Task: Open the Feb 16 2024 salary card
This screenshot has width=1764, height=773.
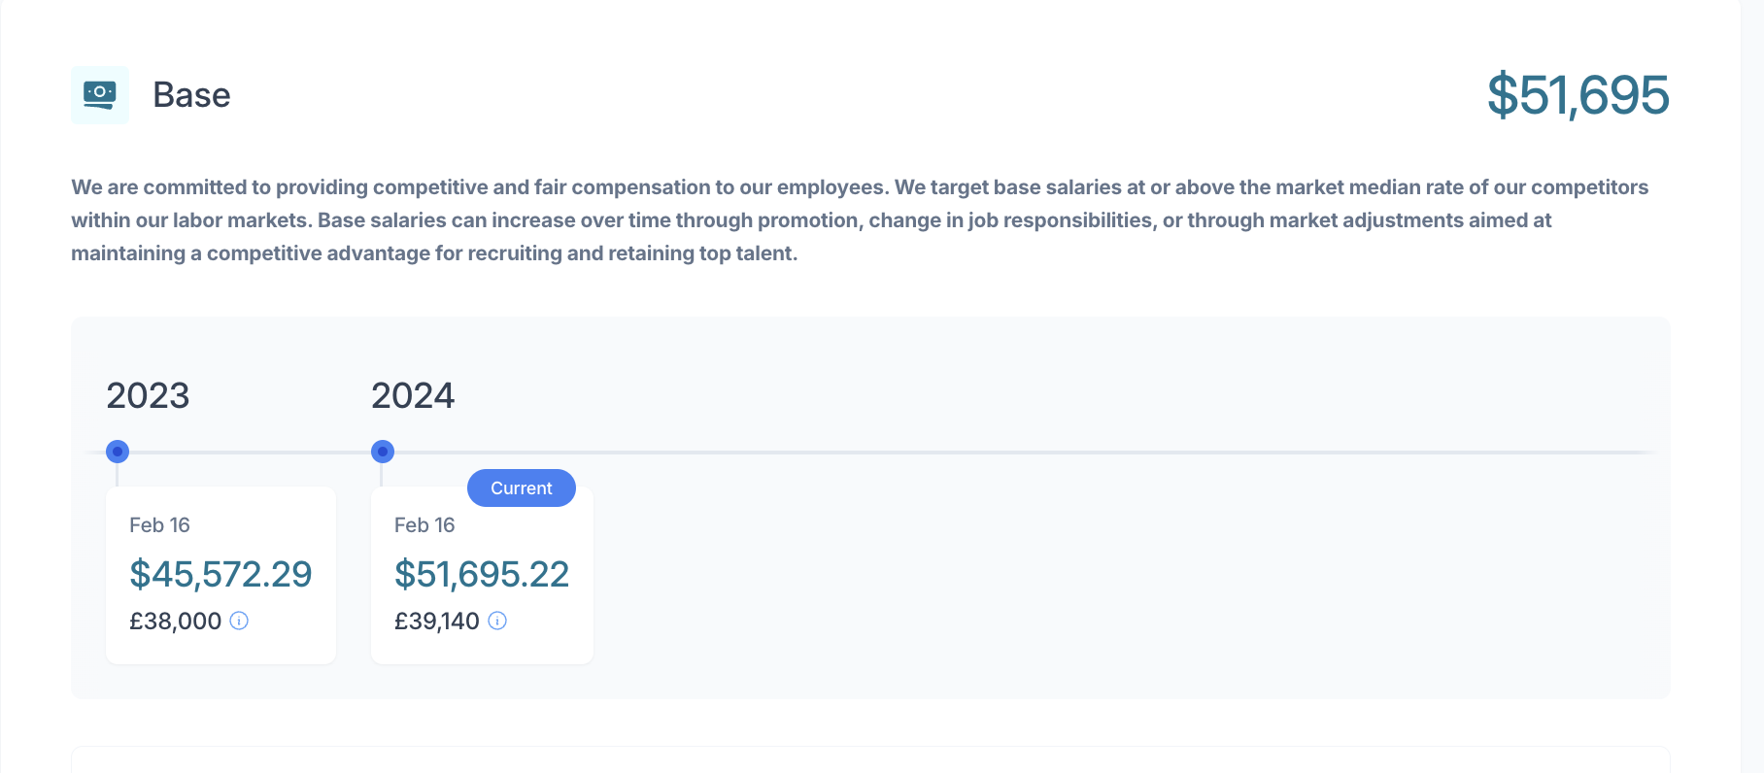Action: 482,576
